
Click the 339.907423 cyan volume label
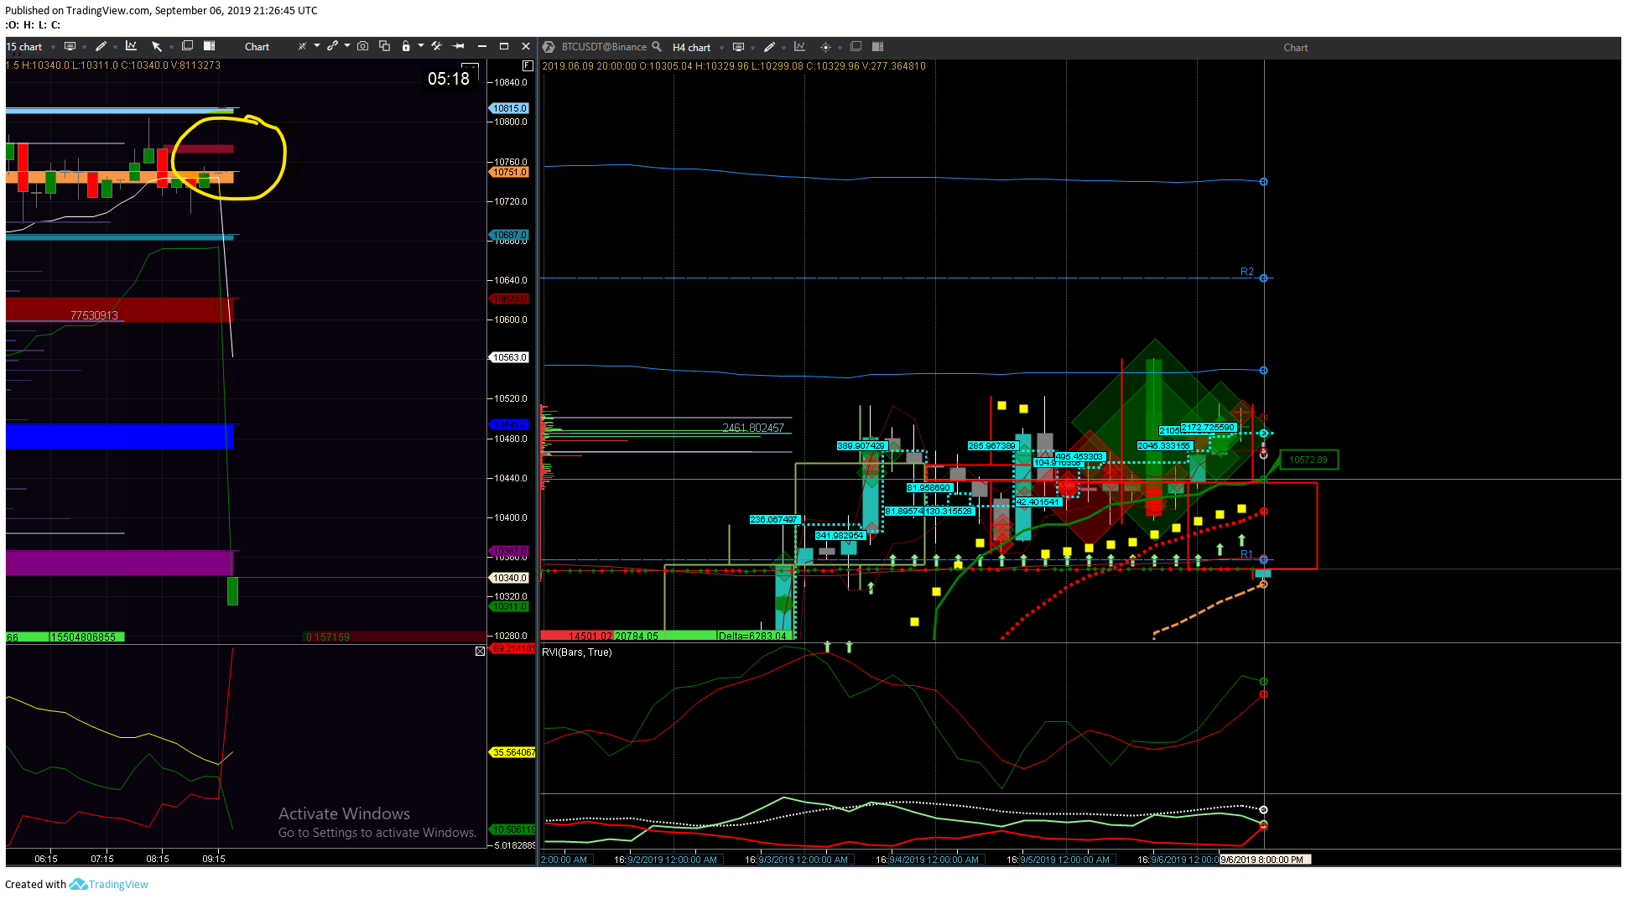(861, 445)
